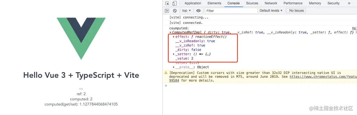Click the 'Hello Vue 3 + TypeScript + Vite' heading
This screenshot has width=357, height=115.
click(x=81, y=75)
